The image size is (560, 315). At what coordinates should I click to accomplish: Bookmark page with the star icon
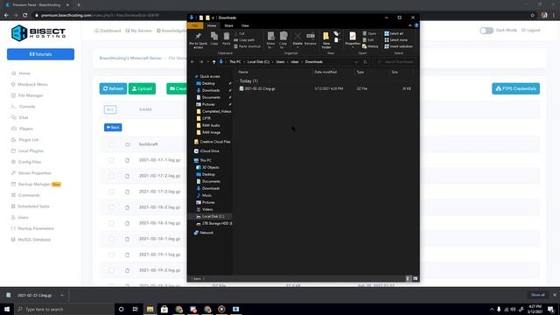click(x=533, y=15)
